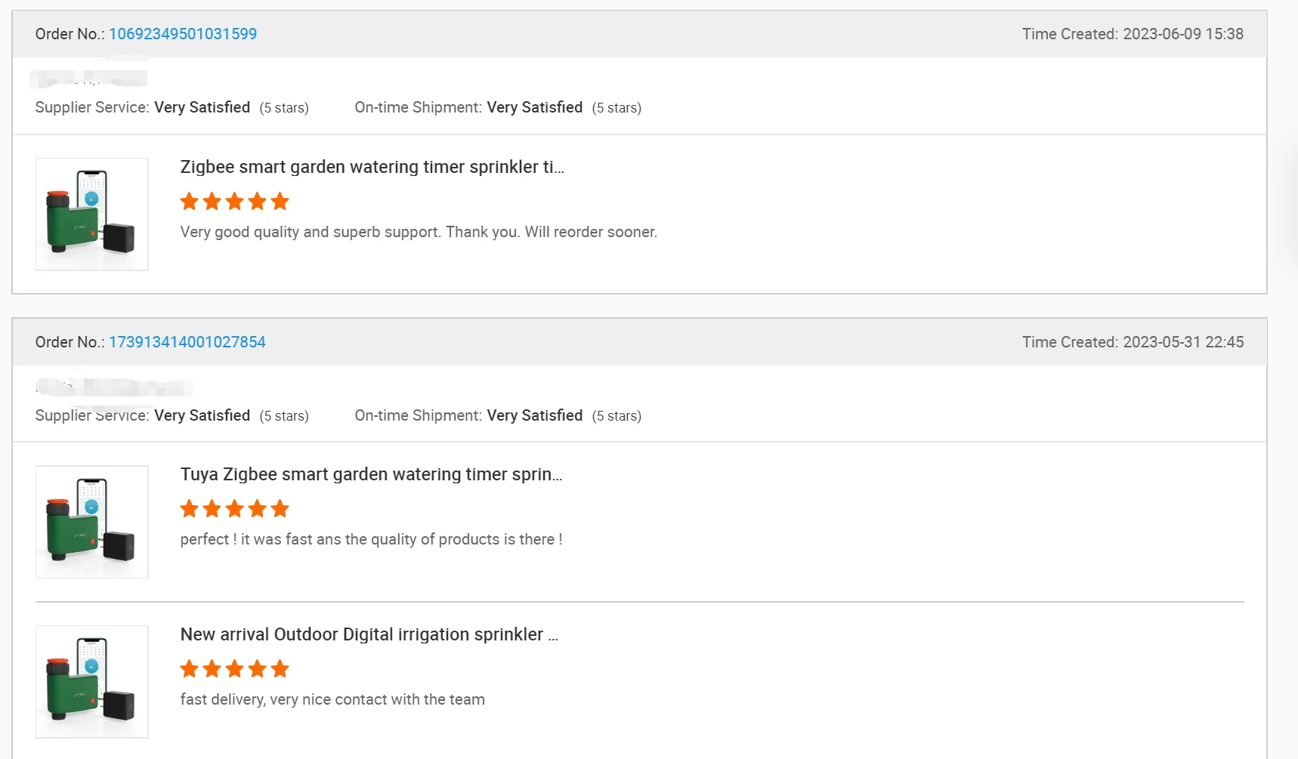
Task: Click the star rating under Zigbee smart garden
Action: click(x=234, y=202)
